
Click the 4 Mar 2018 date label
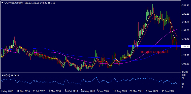(55, 91)
